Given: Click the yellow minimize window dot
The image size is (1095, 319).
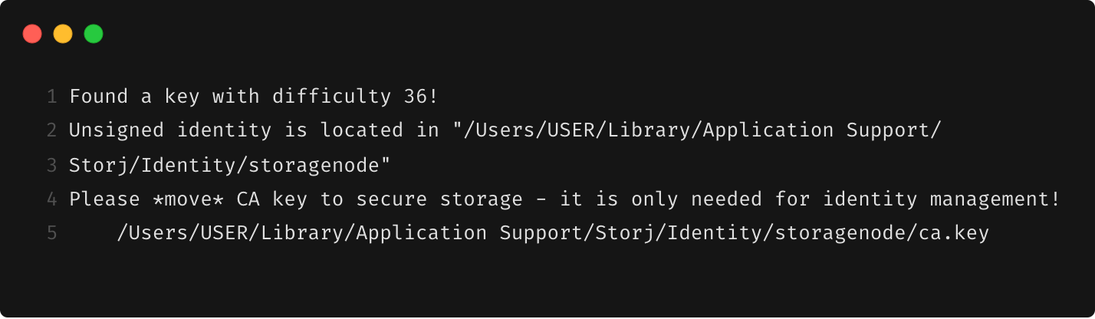Looking at the screenshot, I should tap(63, 34).
